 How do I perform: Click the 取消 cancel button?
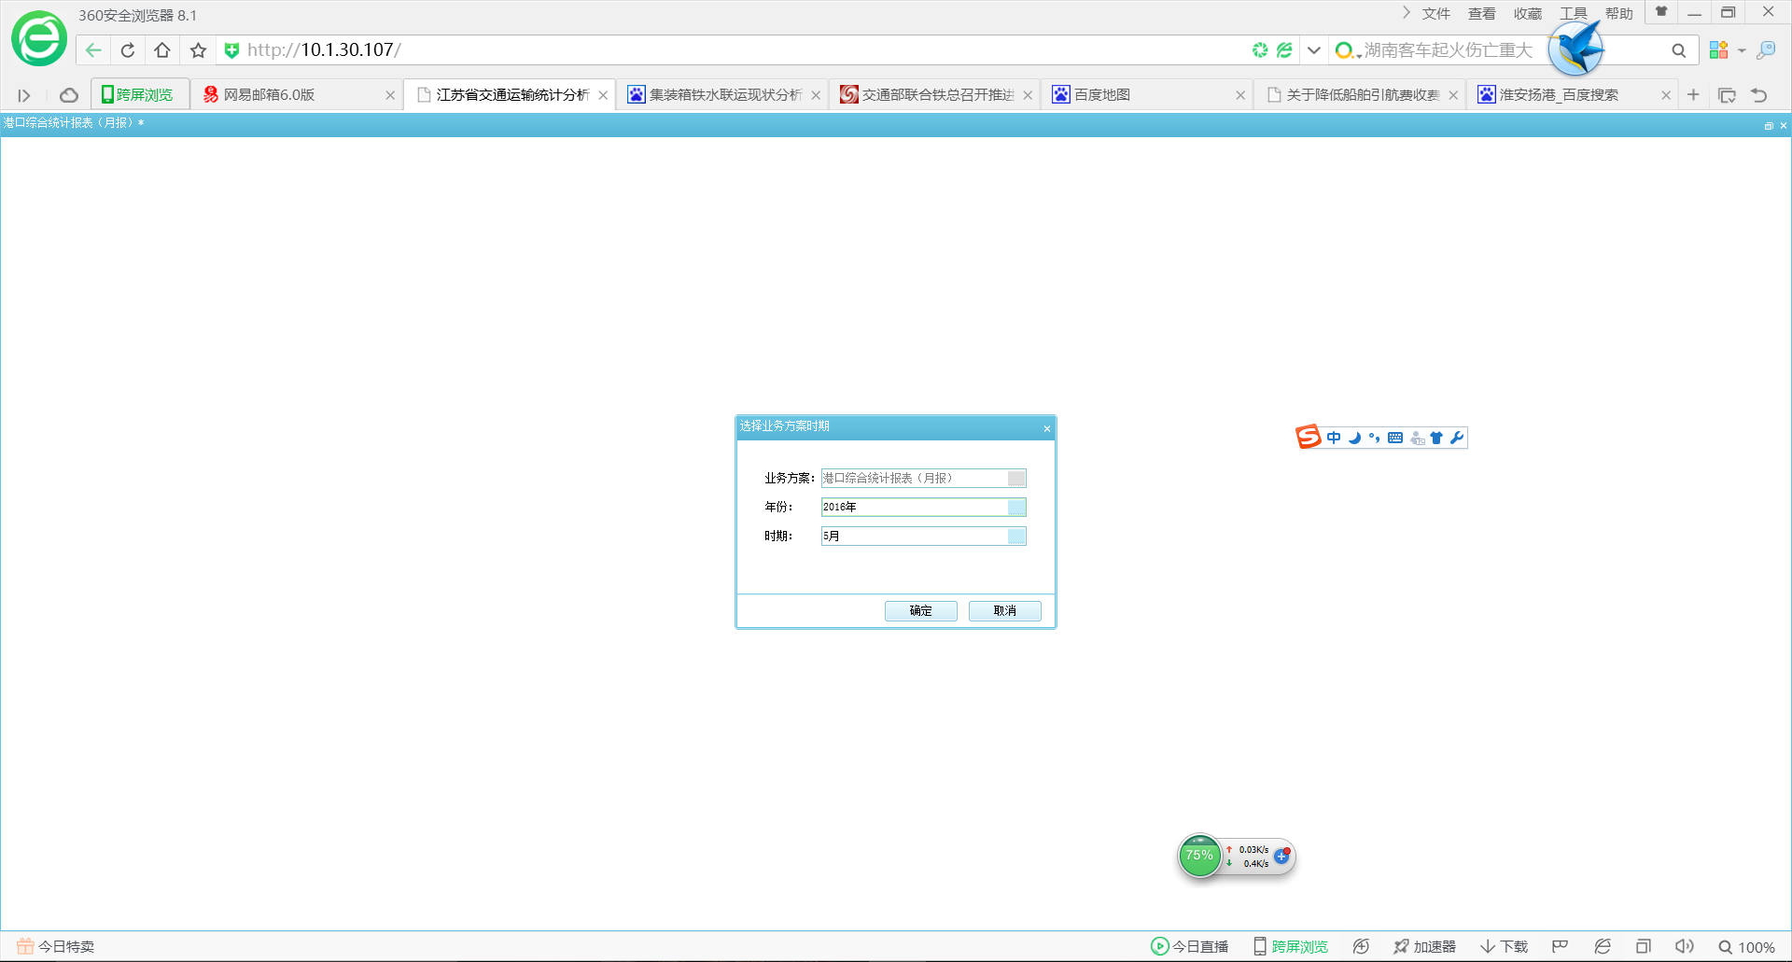pos(1004,610)
